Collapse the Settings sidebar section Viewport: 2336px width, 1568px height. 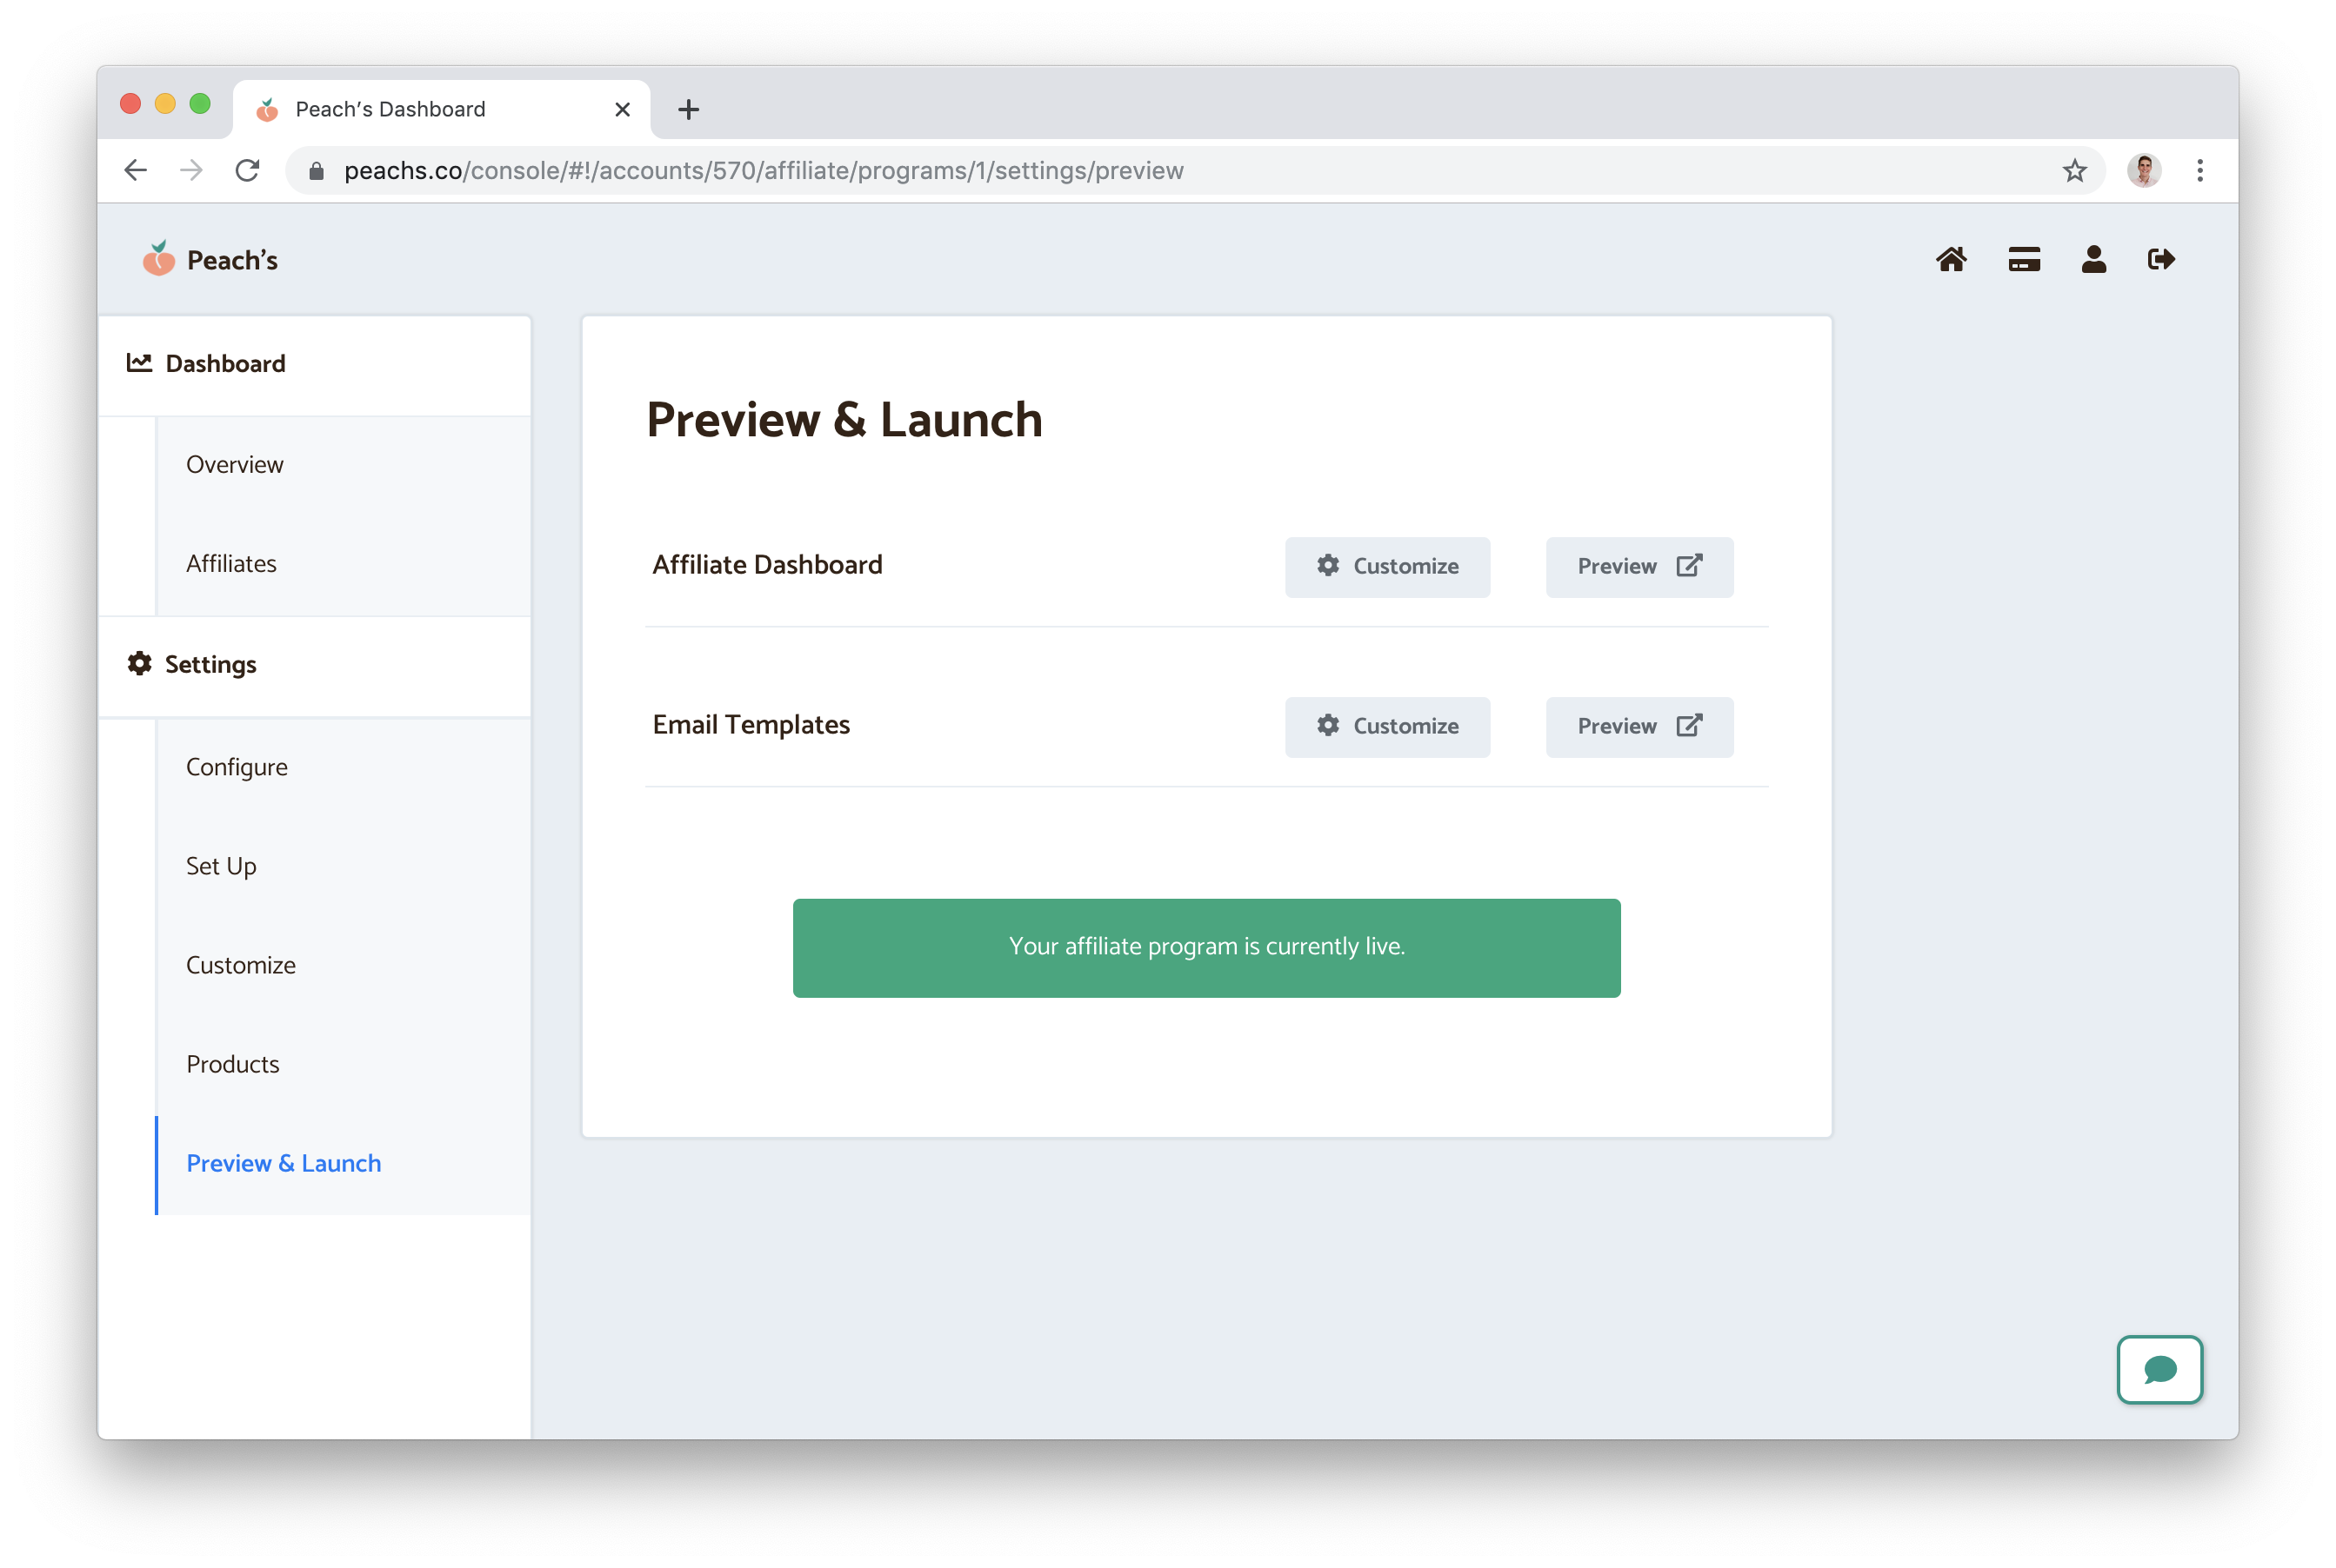tap(210, 665)
